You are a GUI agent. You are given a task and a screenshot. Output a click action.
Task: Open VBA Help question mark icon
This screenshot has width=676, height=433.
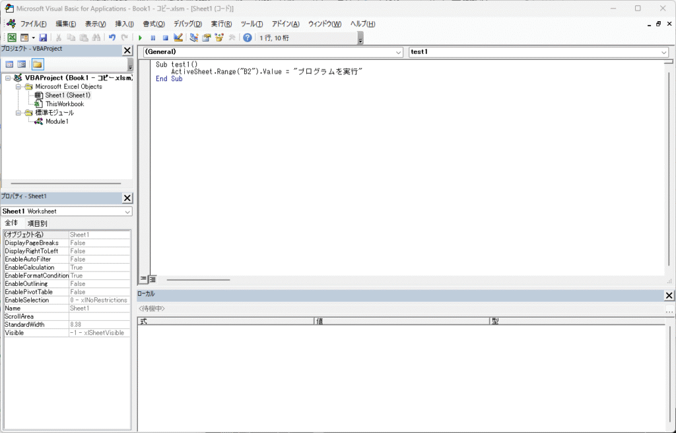pos(248,38)
